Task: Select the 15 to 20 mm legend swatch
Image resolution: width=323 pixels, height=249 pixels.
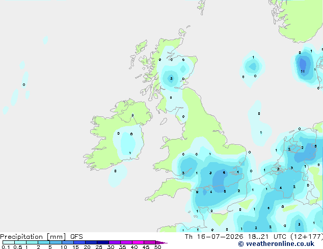Action: pos(79,242)
